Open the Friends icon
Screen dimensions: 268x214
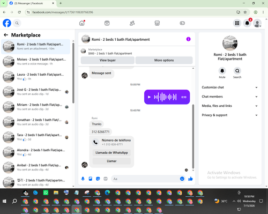tap(132, 23)
